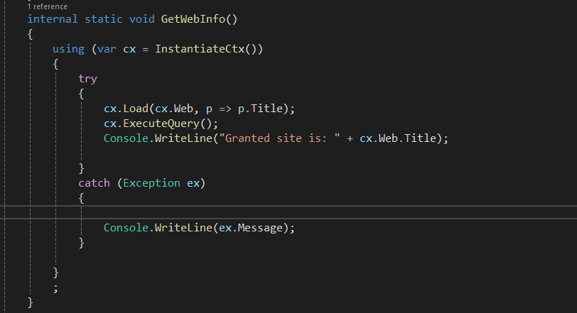This screenshot has width=577, height=313.
Task: Open the "1 reference" CodeLens link
Action: [47, 6]
